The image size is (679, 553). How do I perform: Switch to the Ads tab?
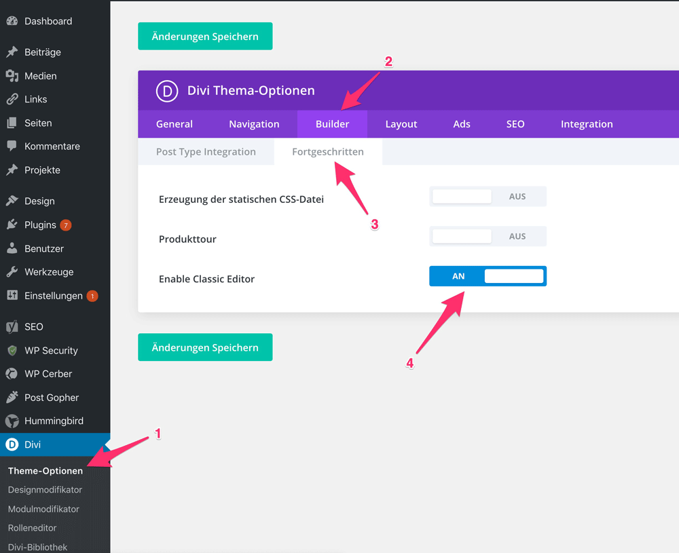462,124
